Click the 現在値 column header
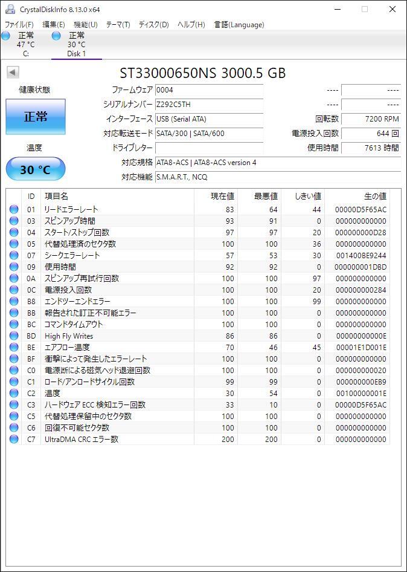 tap(216, 197)
